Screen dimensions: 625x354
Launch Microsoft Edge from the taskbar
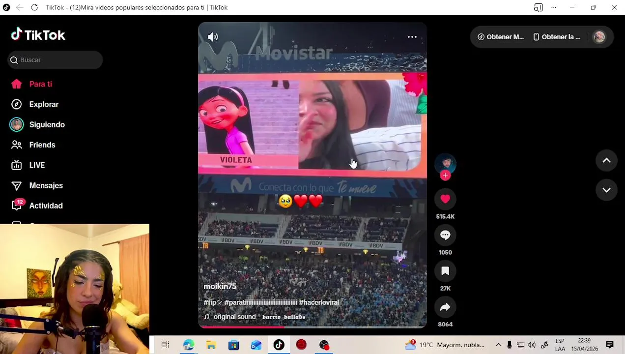coord(189,345)
